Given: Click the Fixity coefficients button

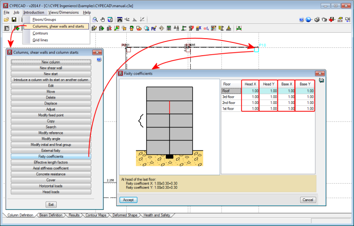Looking at the screenshot, I should (51, 156).
